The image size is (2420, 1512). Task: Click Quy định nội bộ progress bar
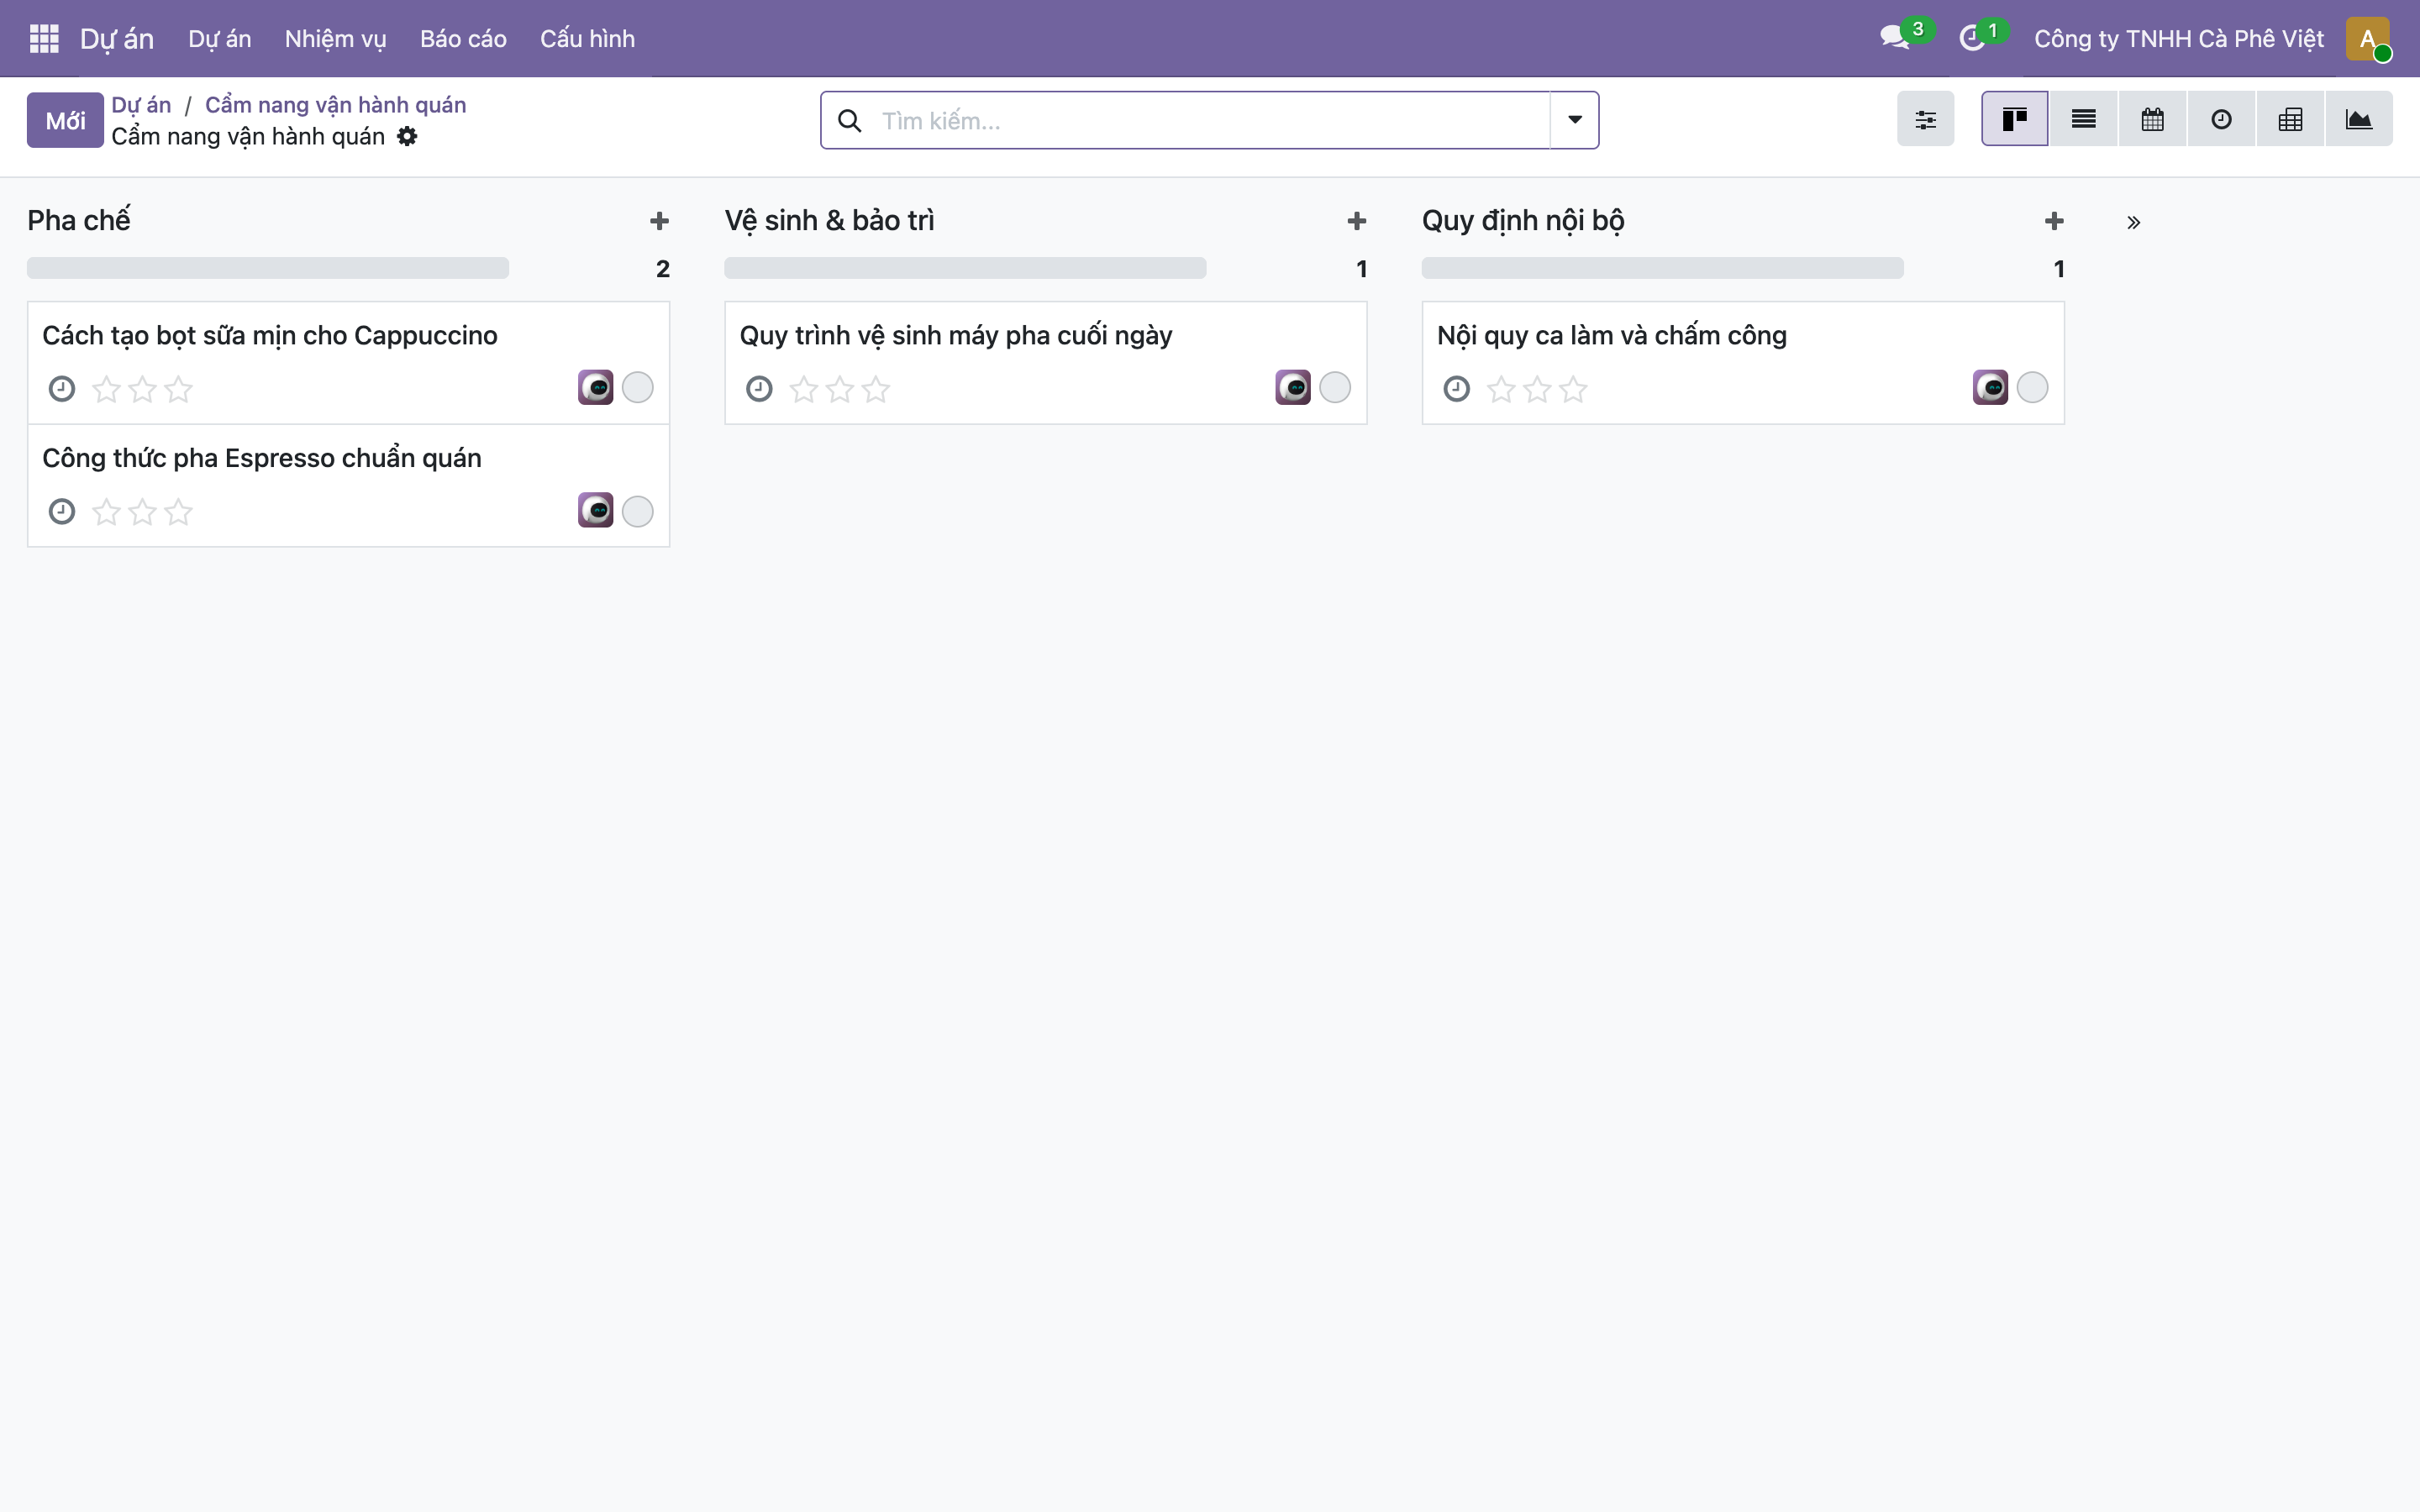click(1663, 268)
